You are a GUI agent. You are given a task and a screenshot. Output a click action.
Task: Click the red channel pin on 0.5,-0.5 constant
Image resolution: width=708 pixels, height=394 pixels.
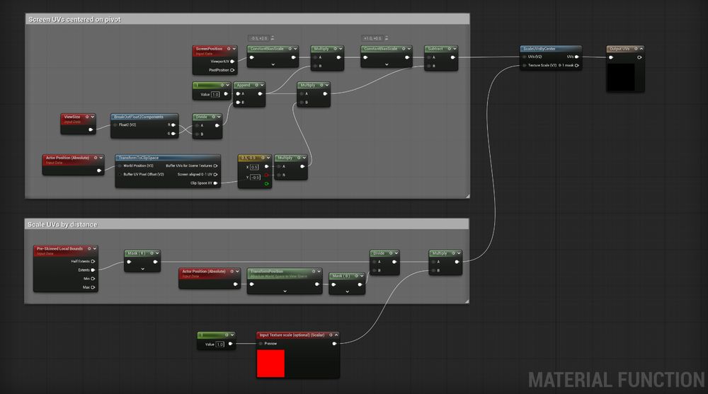coord(266,175)
